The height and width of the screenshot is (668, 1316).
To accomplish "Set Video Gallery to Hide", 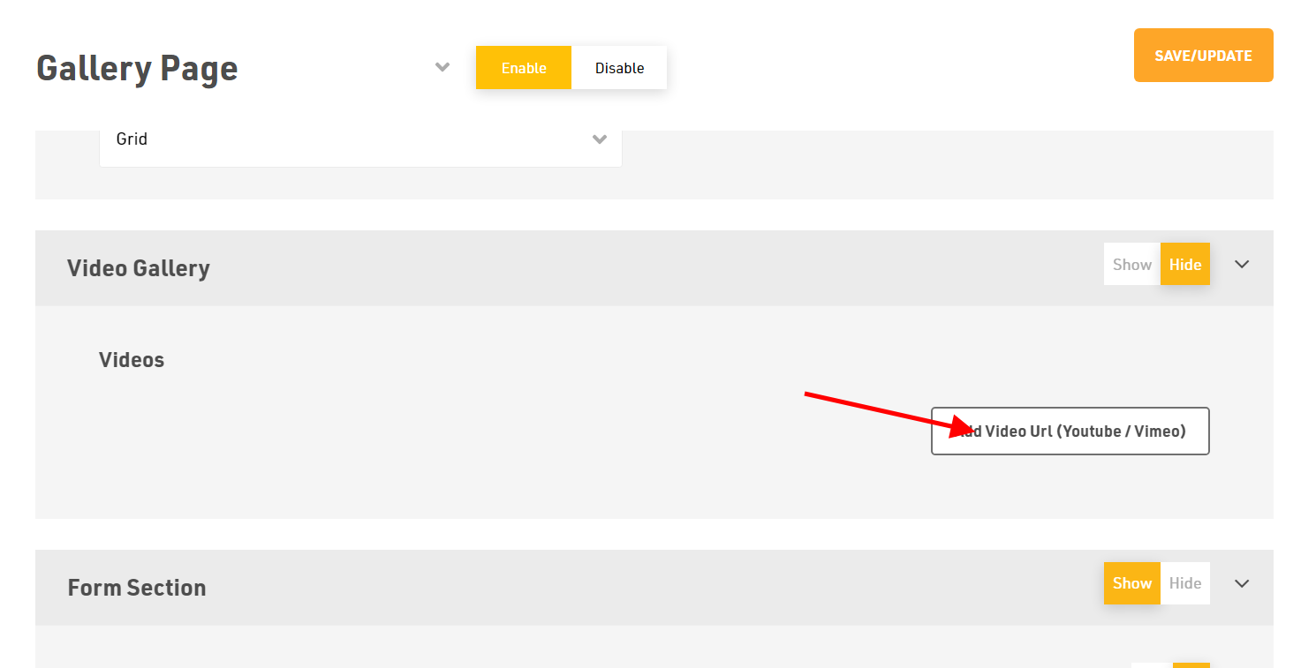I will coord(1185,264).
